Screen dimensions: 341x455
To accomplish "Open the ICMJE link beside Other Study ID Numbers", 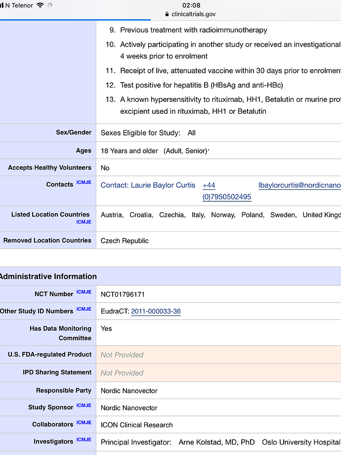I will pyautogui.click(x=84, y=309).
